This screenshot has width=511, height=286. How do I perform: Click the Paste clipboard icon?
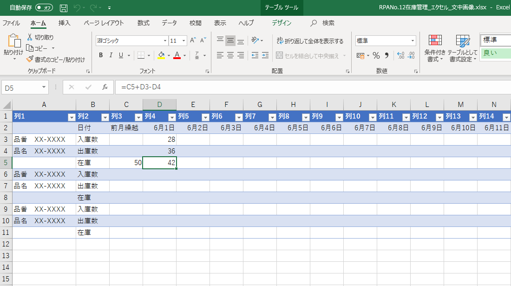13,41
